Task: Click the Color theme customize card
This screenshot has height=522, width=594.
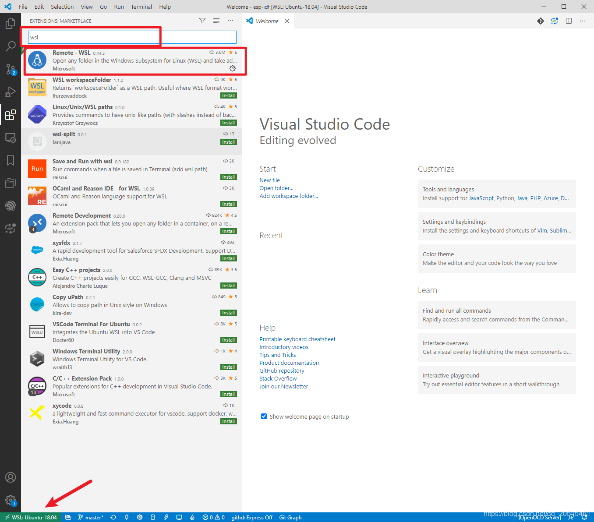Action: coord(497,258)
